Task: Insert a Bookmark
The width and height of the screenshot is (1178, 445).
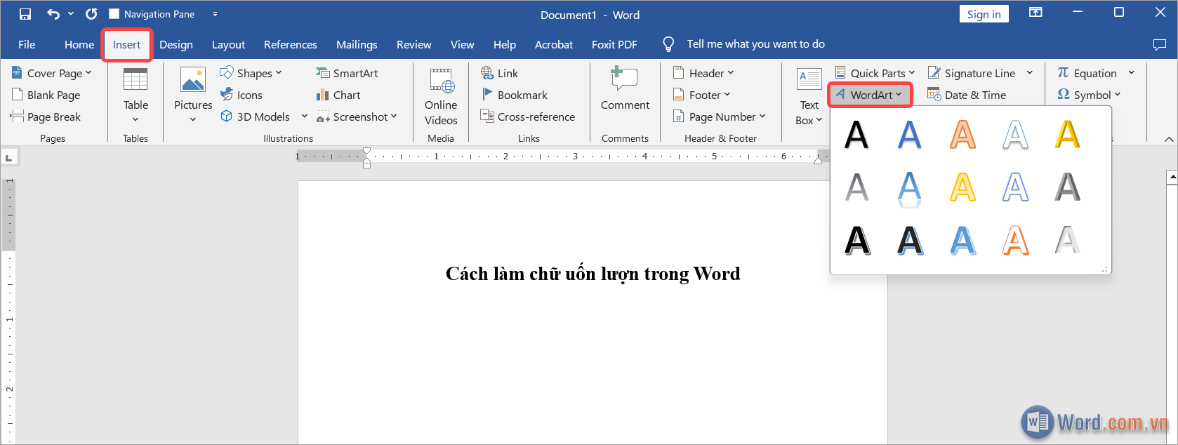Action: click(x=515, y=95)
